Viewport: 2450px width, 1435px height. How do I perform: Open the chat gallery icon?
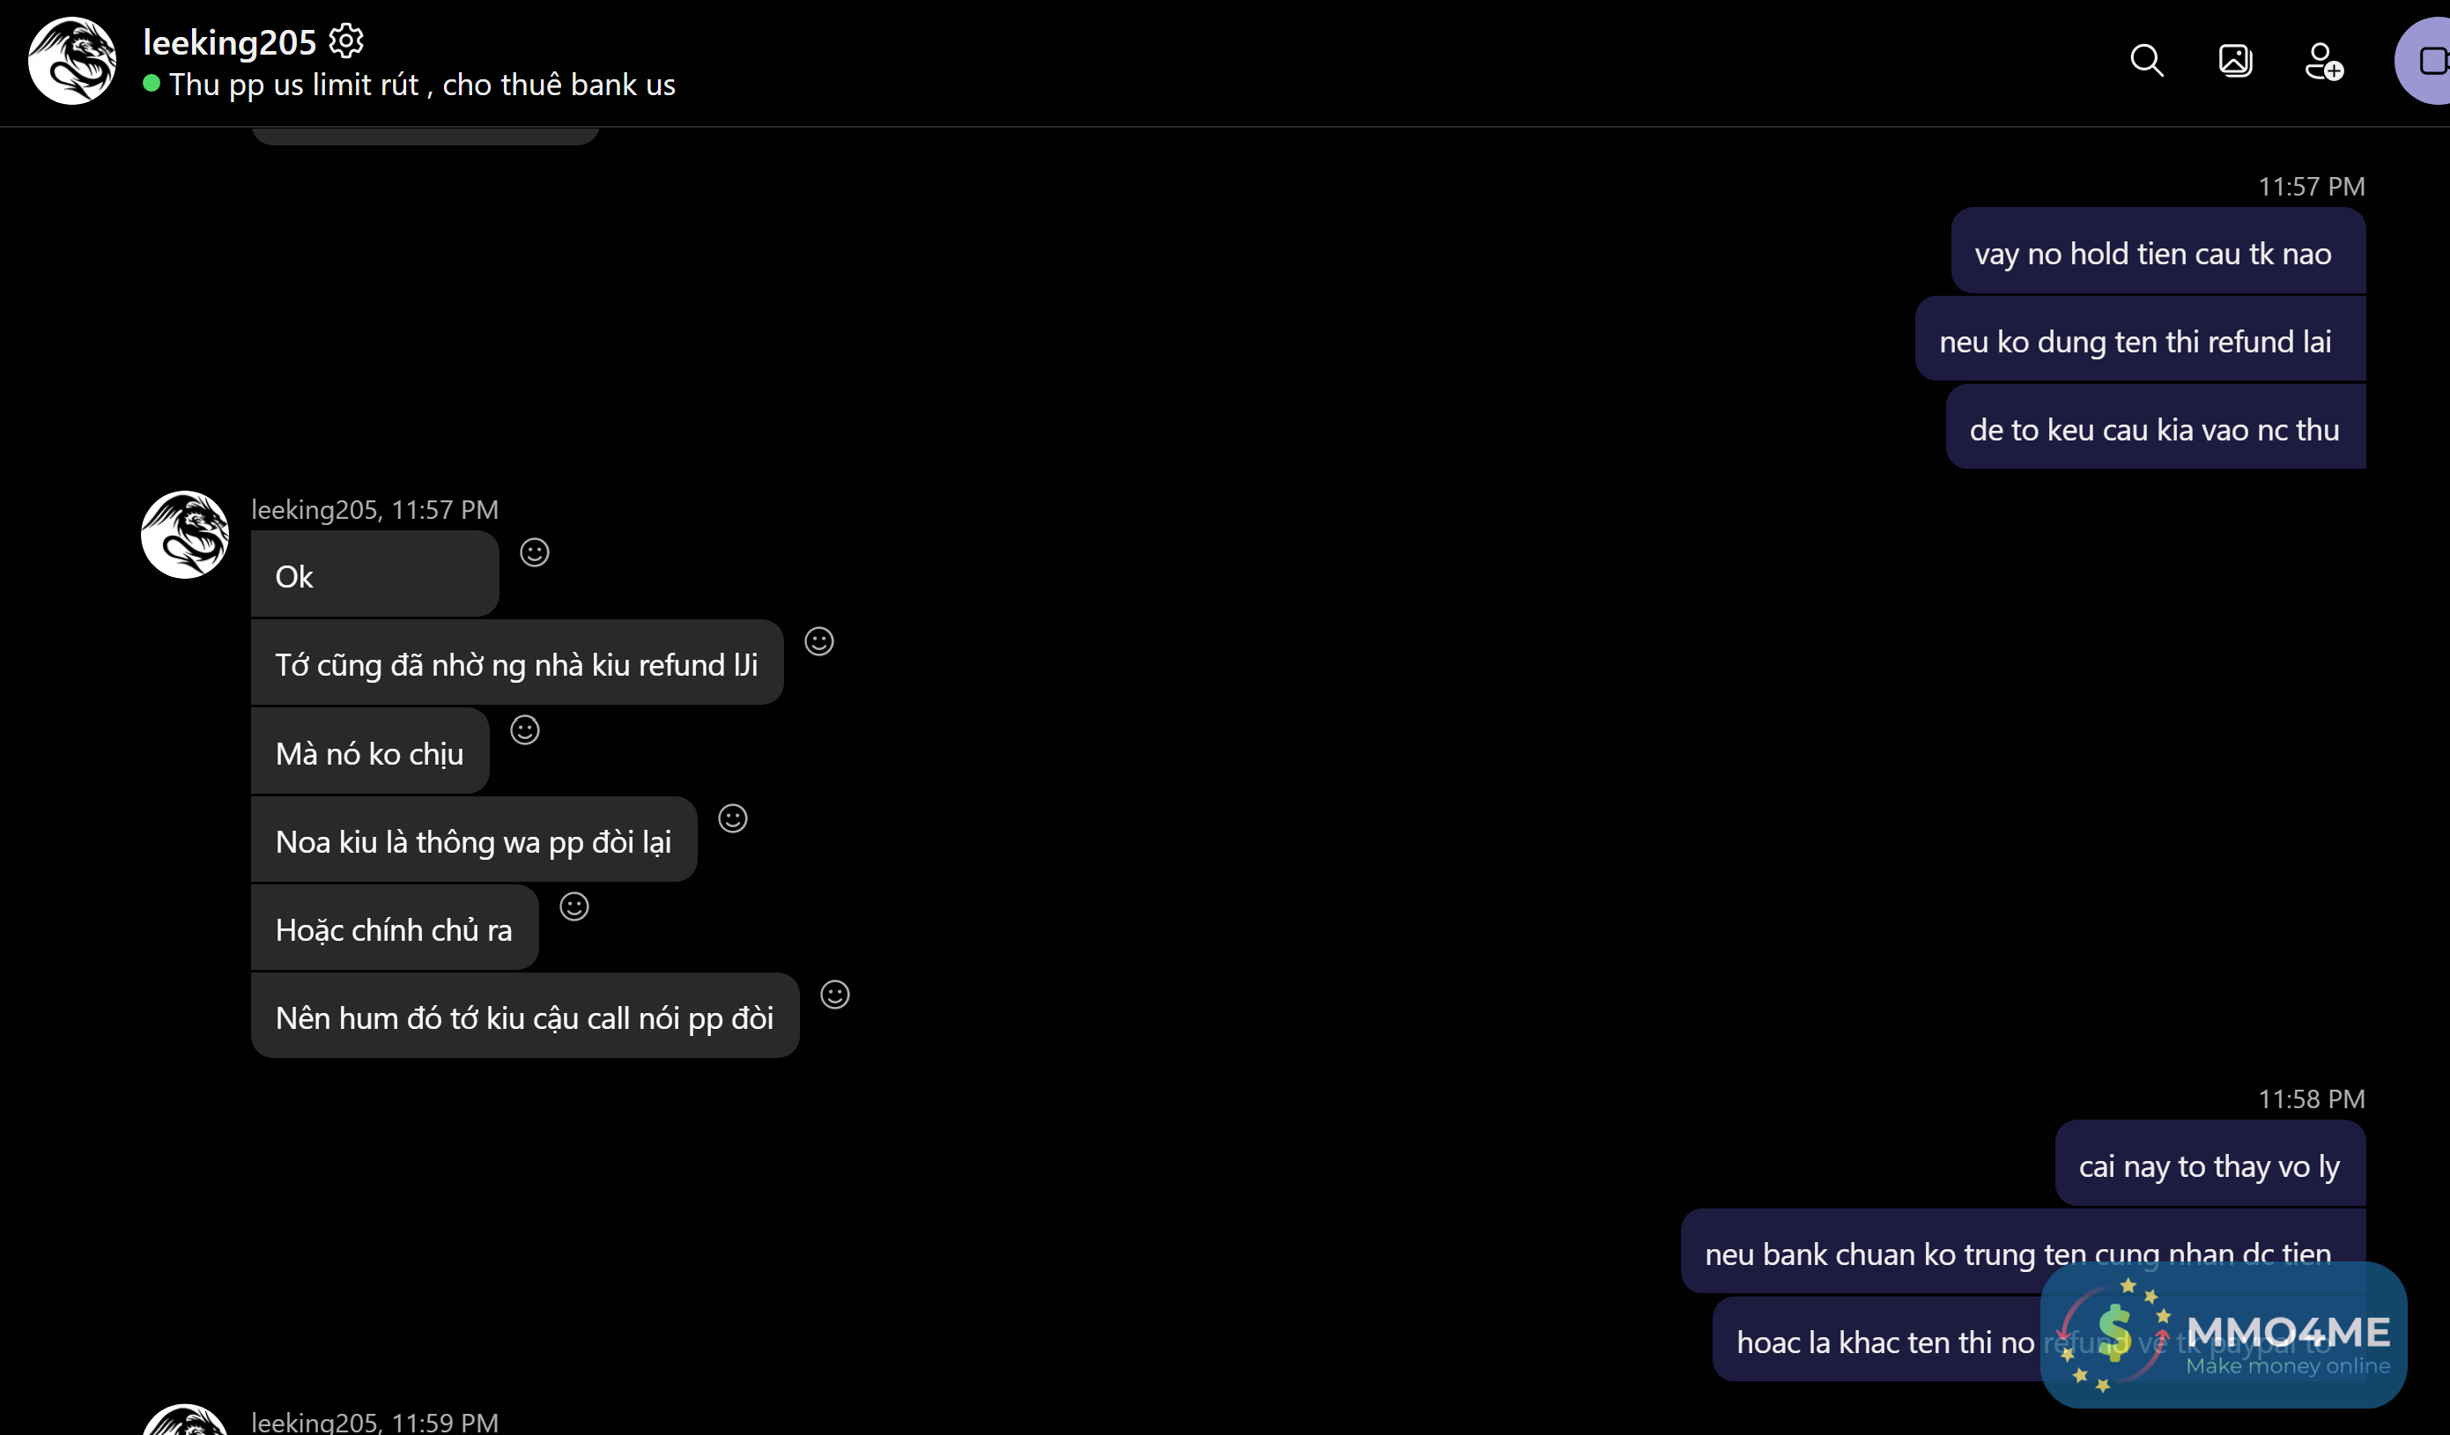point(2235,60)
